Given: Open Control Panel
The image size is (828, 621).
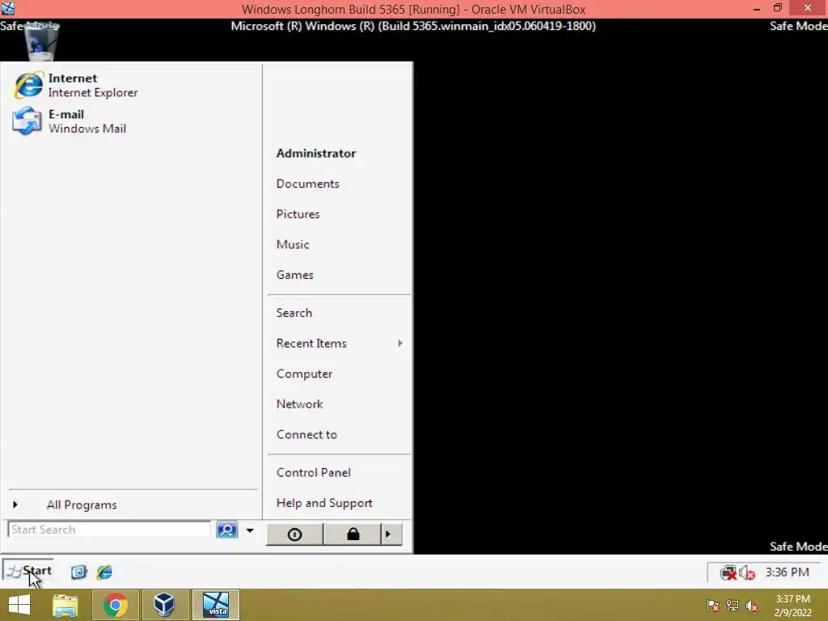Looking at the screenshot, I should [313, 472].
